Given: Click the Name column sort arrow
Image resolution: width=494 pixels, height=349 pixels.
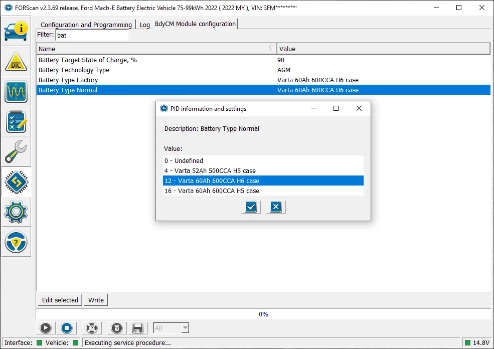Looking at the screenshot, I should point(271,49).
